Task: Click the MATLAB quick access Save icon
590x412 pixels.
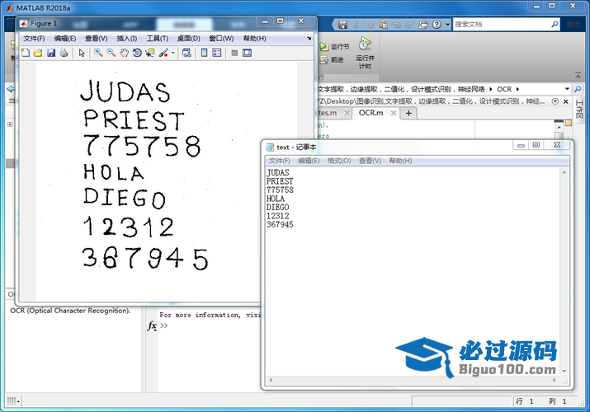Action: pyautogui.click(x=342, y=25)
